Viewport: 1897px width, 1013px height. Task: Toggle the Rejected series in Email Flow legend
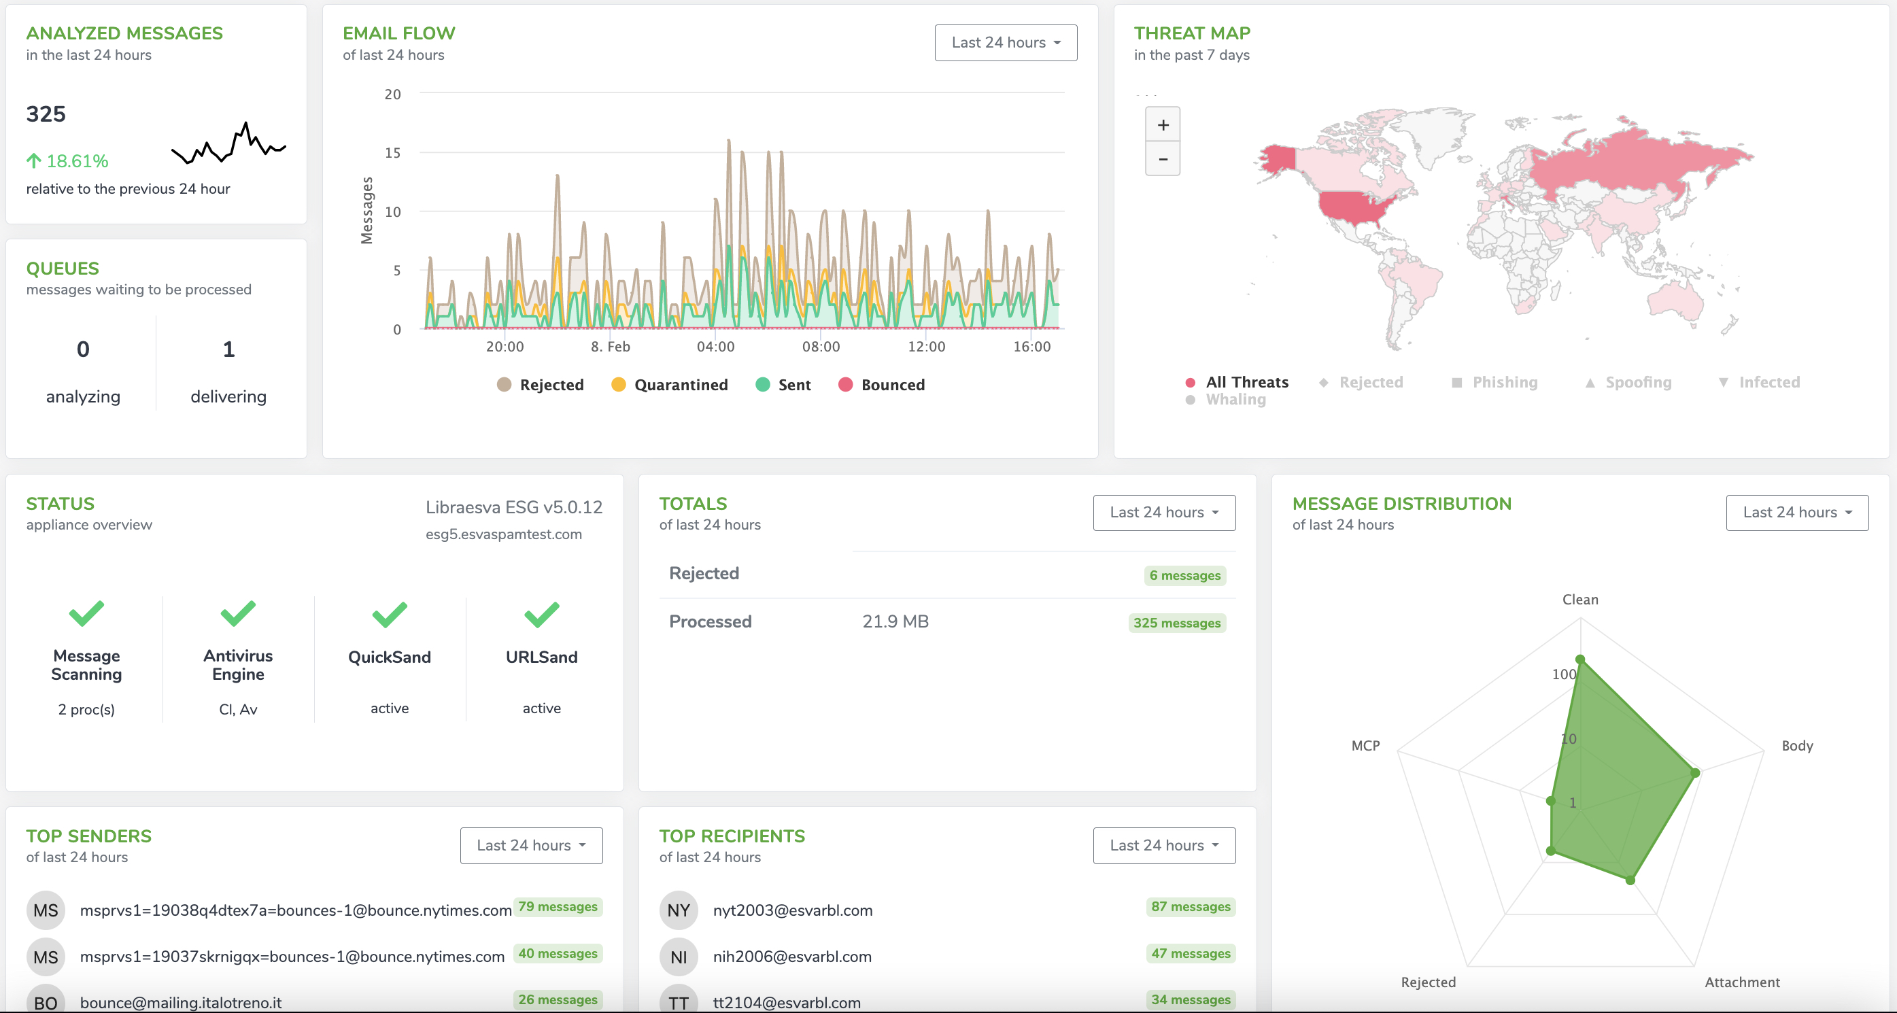pos(551,385)
